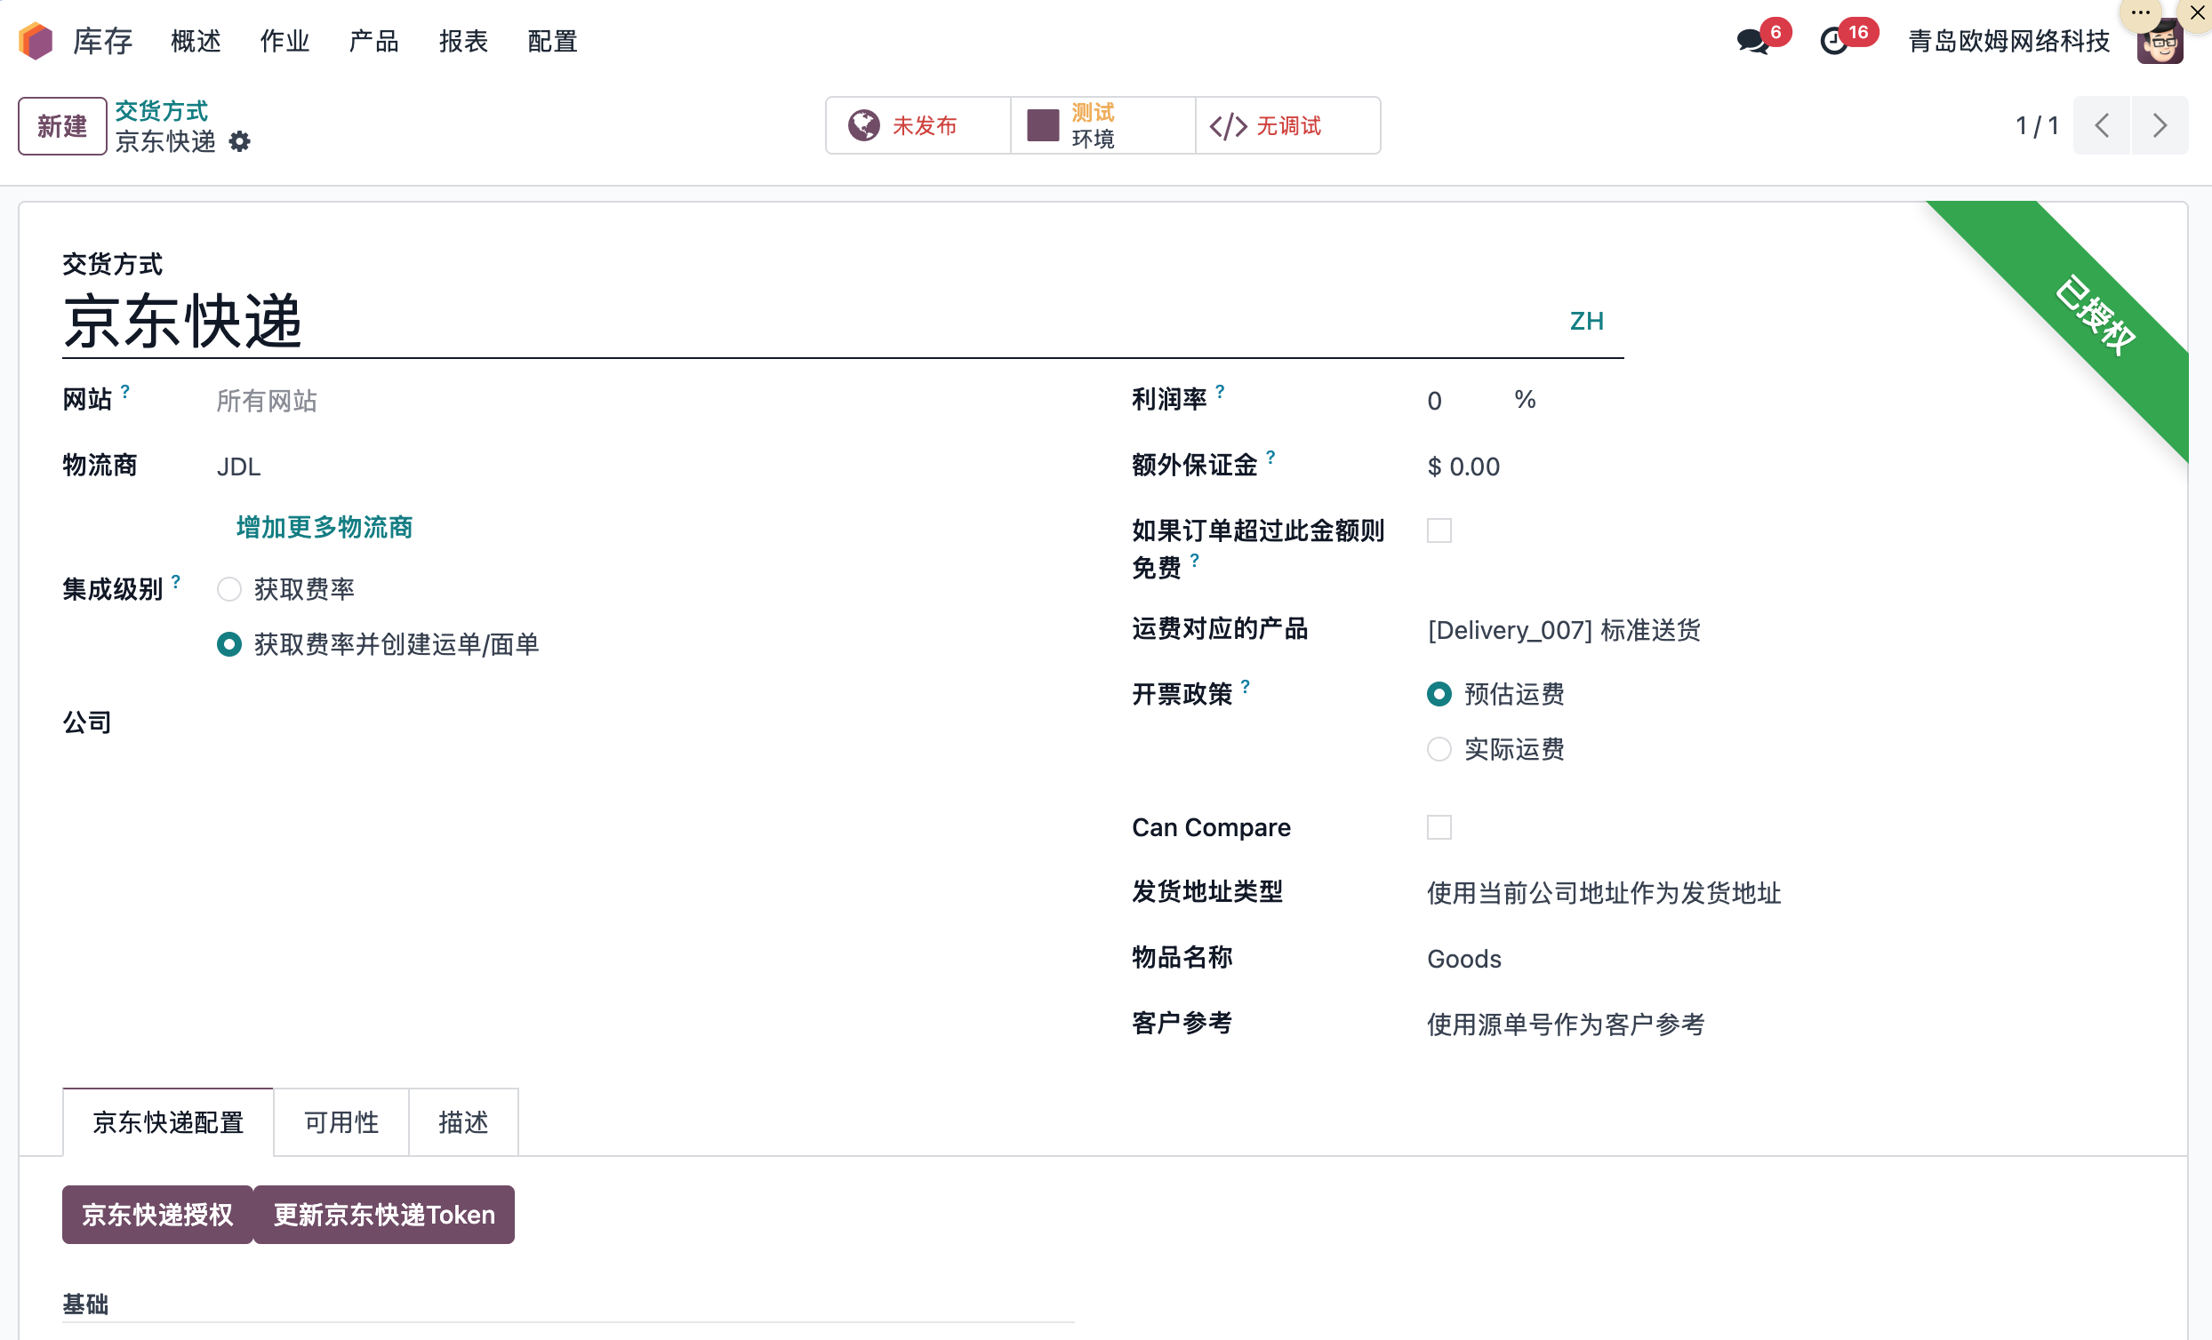The image size is (2212, 1340).
Task: Click the gear actions icon beside 京东快递
Action: [239, 142]
